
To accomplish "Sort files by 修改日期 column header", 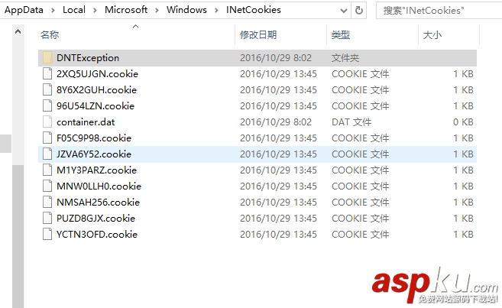I will pyautogui.click(x=258, y=35).
